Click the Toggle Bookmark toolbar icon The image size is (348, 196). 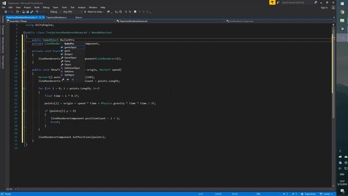tap(135, 12)
